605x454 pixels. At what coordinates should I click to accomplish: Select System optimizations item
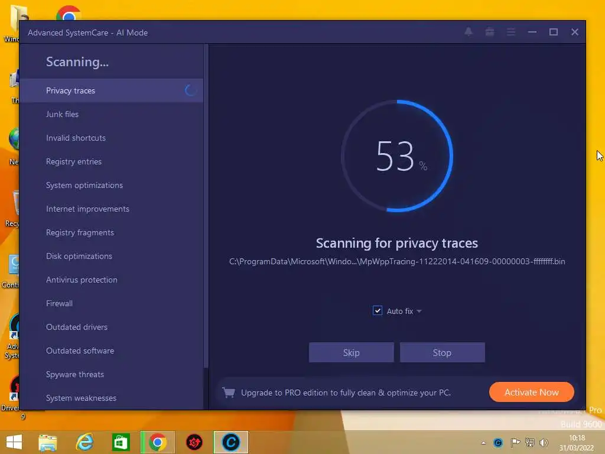pyautogui.click(x=111, y=185)
